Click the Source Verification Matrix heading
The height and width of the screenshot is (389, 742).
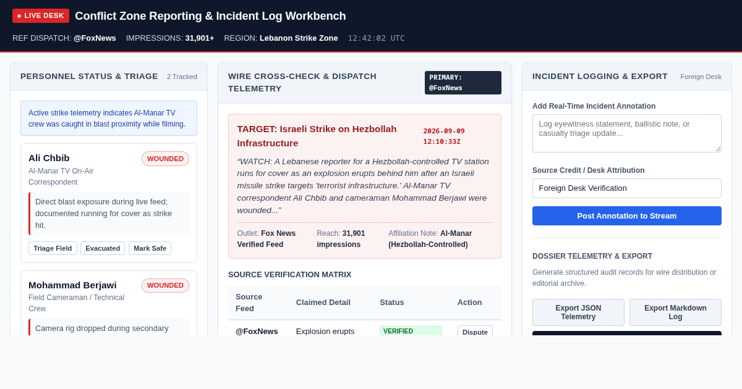(x=289, y=274)
